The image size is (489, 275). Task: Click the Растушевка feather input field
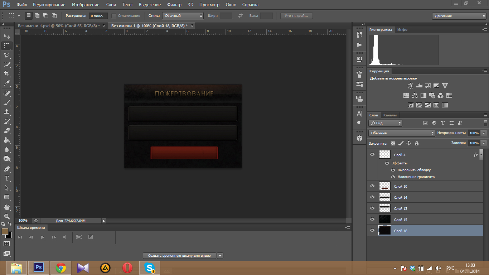click(x=98, y=16)
